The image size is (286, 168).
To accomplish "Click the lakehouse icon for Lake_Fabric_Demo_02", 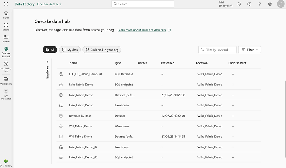I will coord(61,147).
